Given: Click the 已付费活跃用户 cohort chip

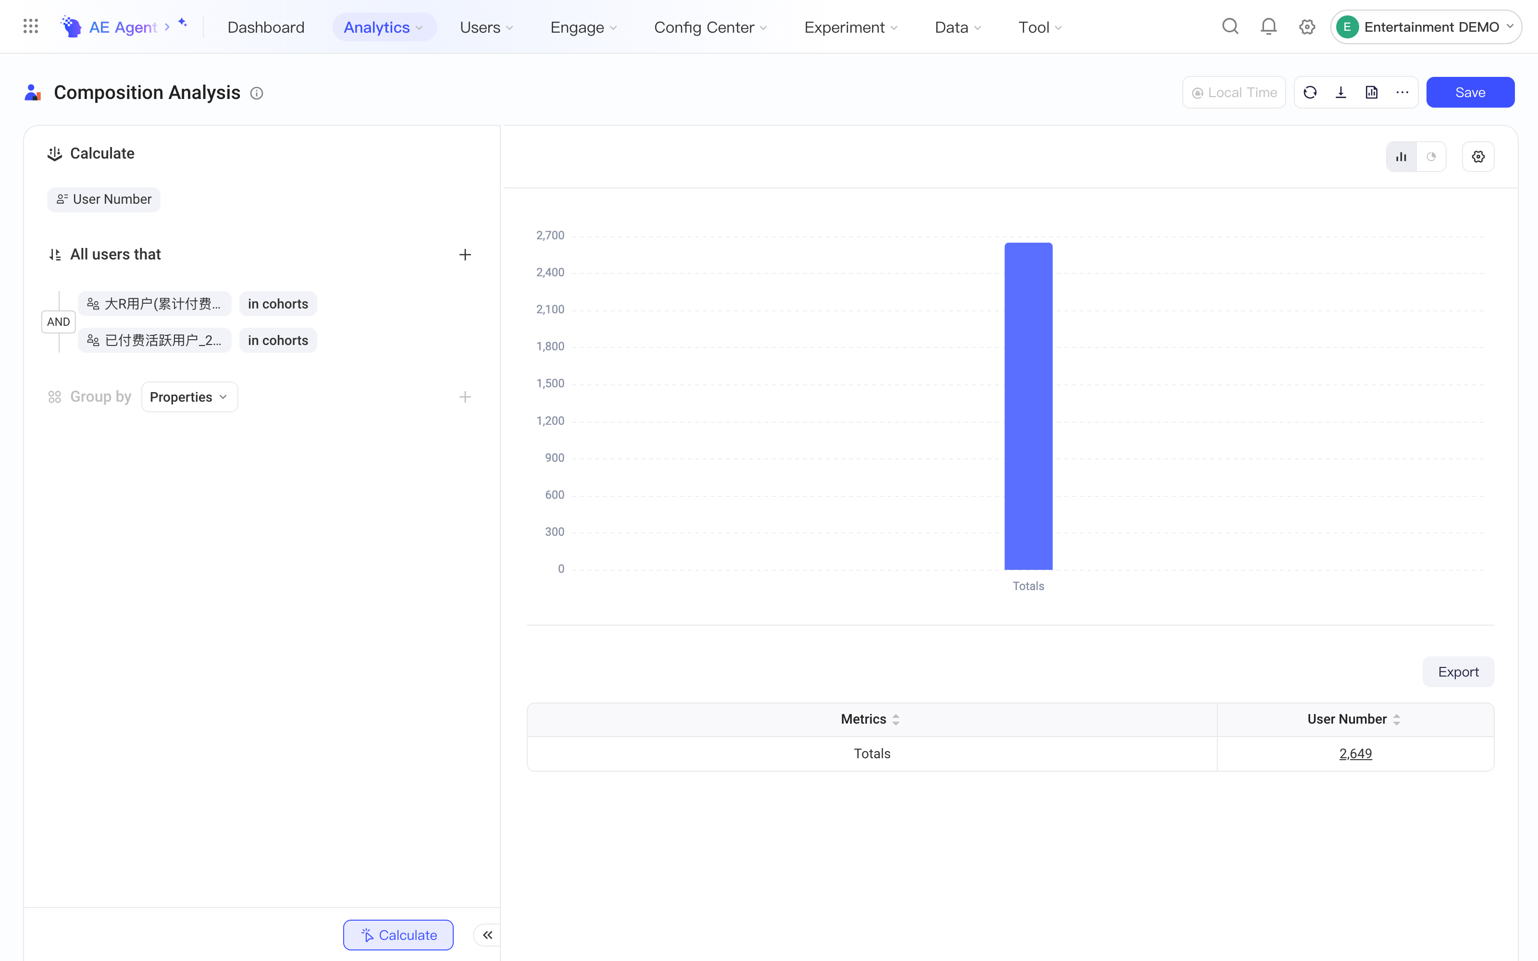Looking at the screenshot, I should (x=154, y=341).
